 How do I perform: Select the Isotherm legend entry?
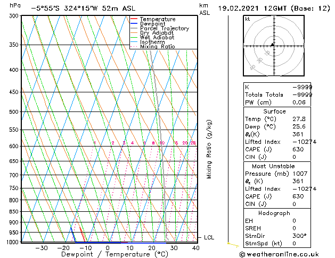(x=152, y=42)
